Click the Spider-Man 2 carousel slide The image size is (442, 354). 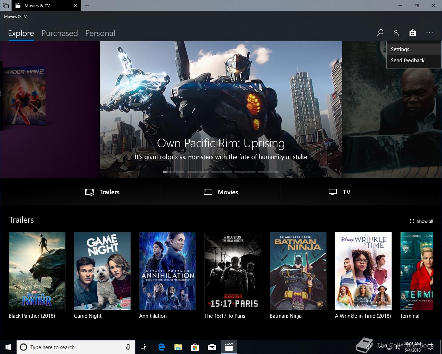pos(50,109)
